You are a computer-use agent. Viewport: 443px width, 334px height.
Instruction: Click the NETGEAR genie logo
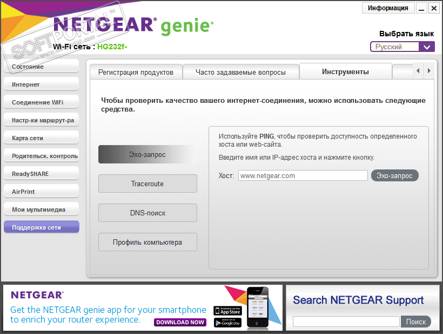click(x=133, y=26)
